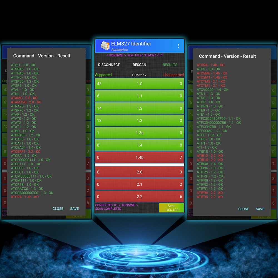Click SAVE in the right results dialog
Image resolution: width=278 pixels, height=278 pixels.
pyautogui.click(x=260, y=209)
